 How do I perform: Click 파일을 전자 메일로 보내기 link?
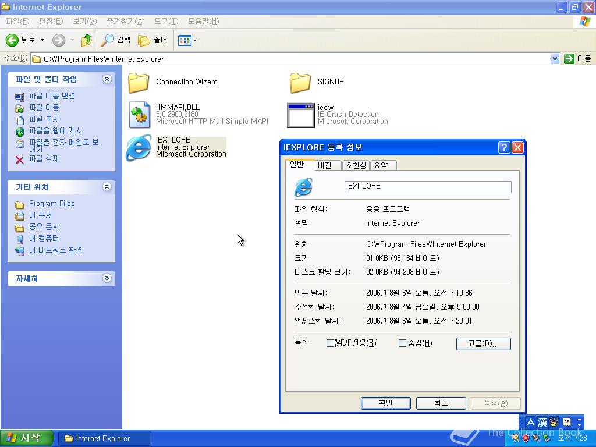pos(64,146)
